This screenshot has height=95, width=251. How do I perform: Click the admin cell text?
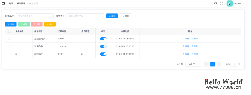tap(61, 39)
